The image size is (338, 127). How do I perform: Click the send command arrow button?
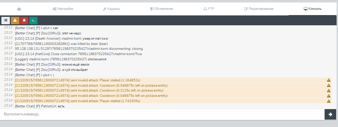point(330,114)
